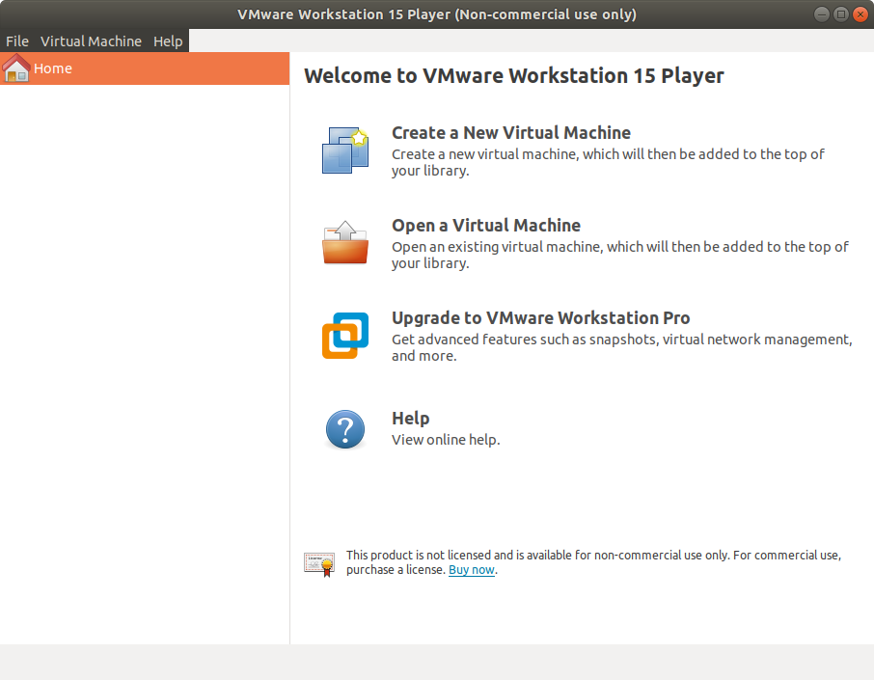Viewport: 874px width, 680px height.
Task: Click the blue question mark Help icon
Action: pos(344,429)
